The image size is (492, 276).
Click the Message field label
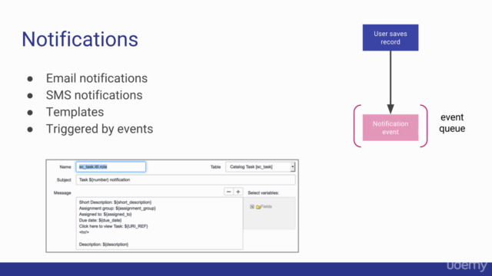[62, 192]
